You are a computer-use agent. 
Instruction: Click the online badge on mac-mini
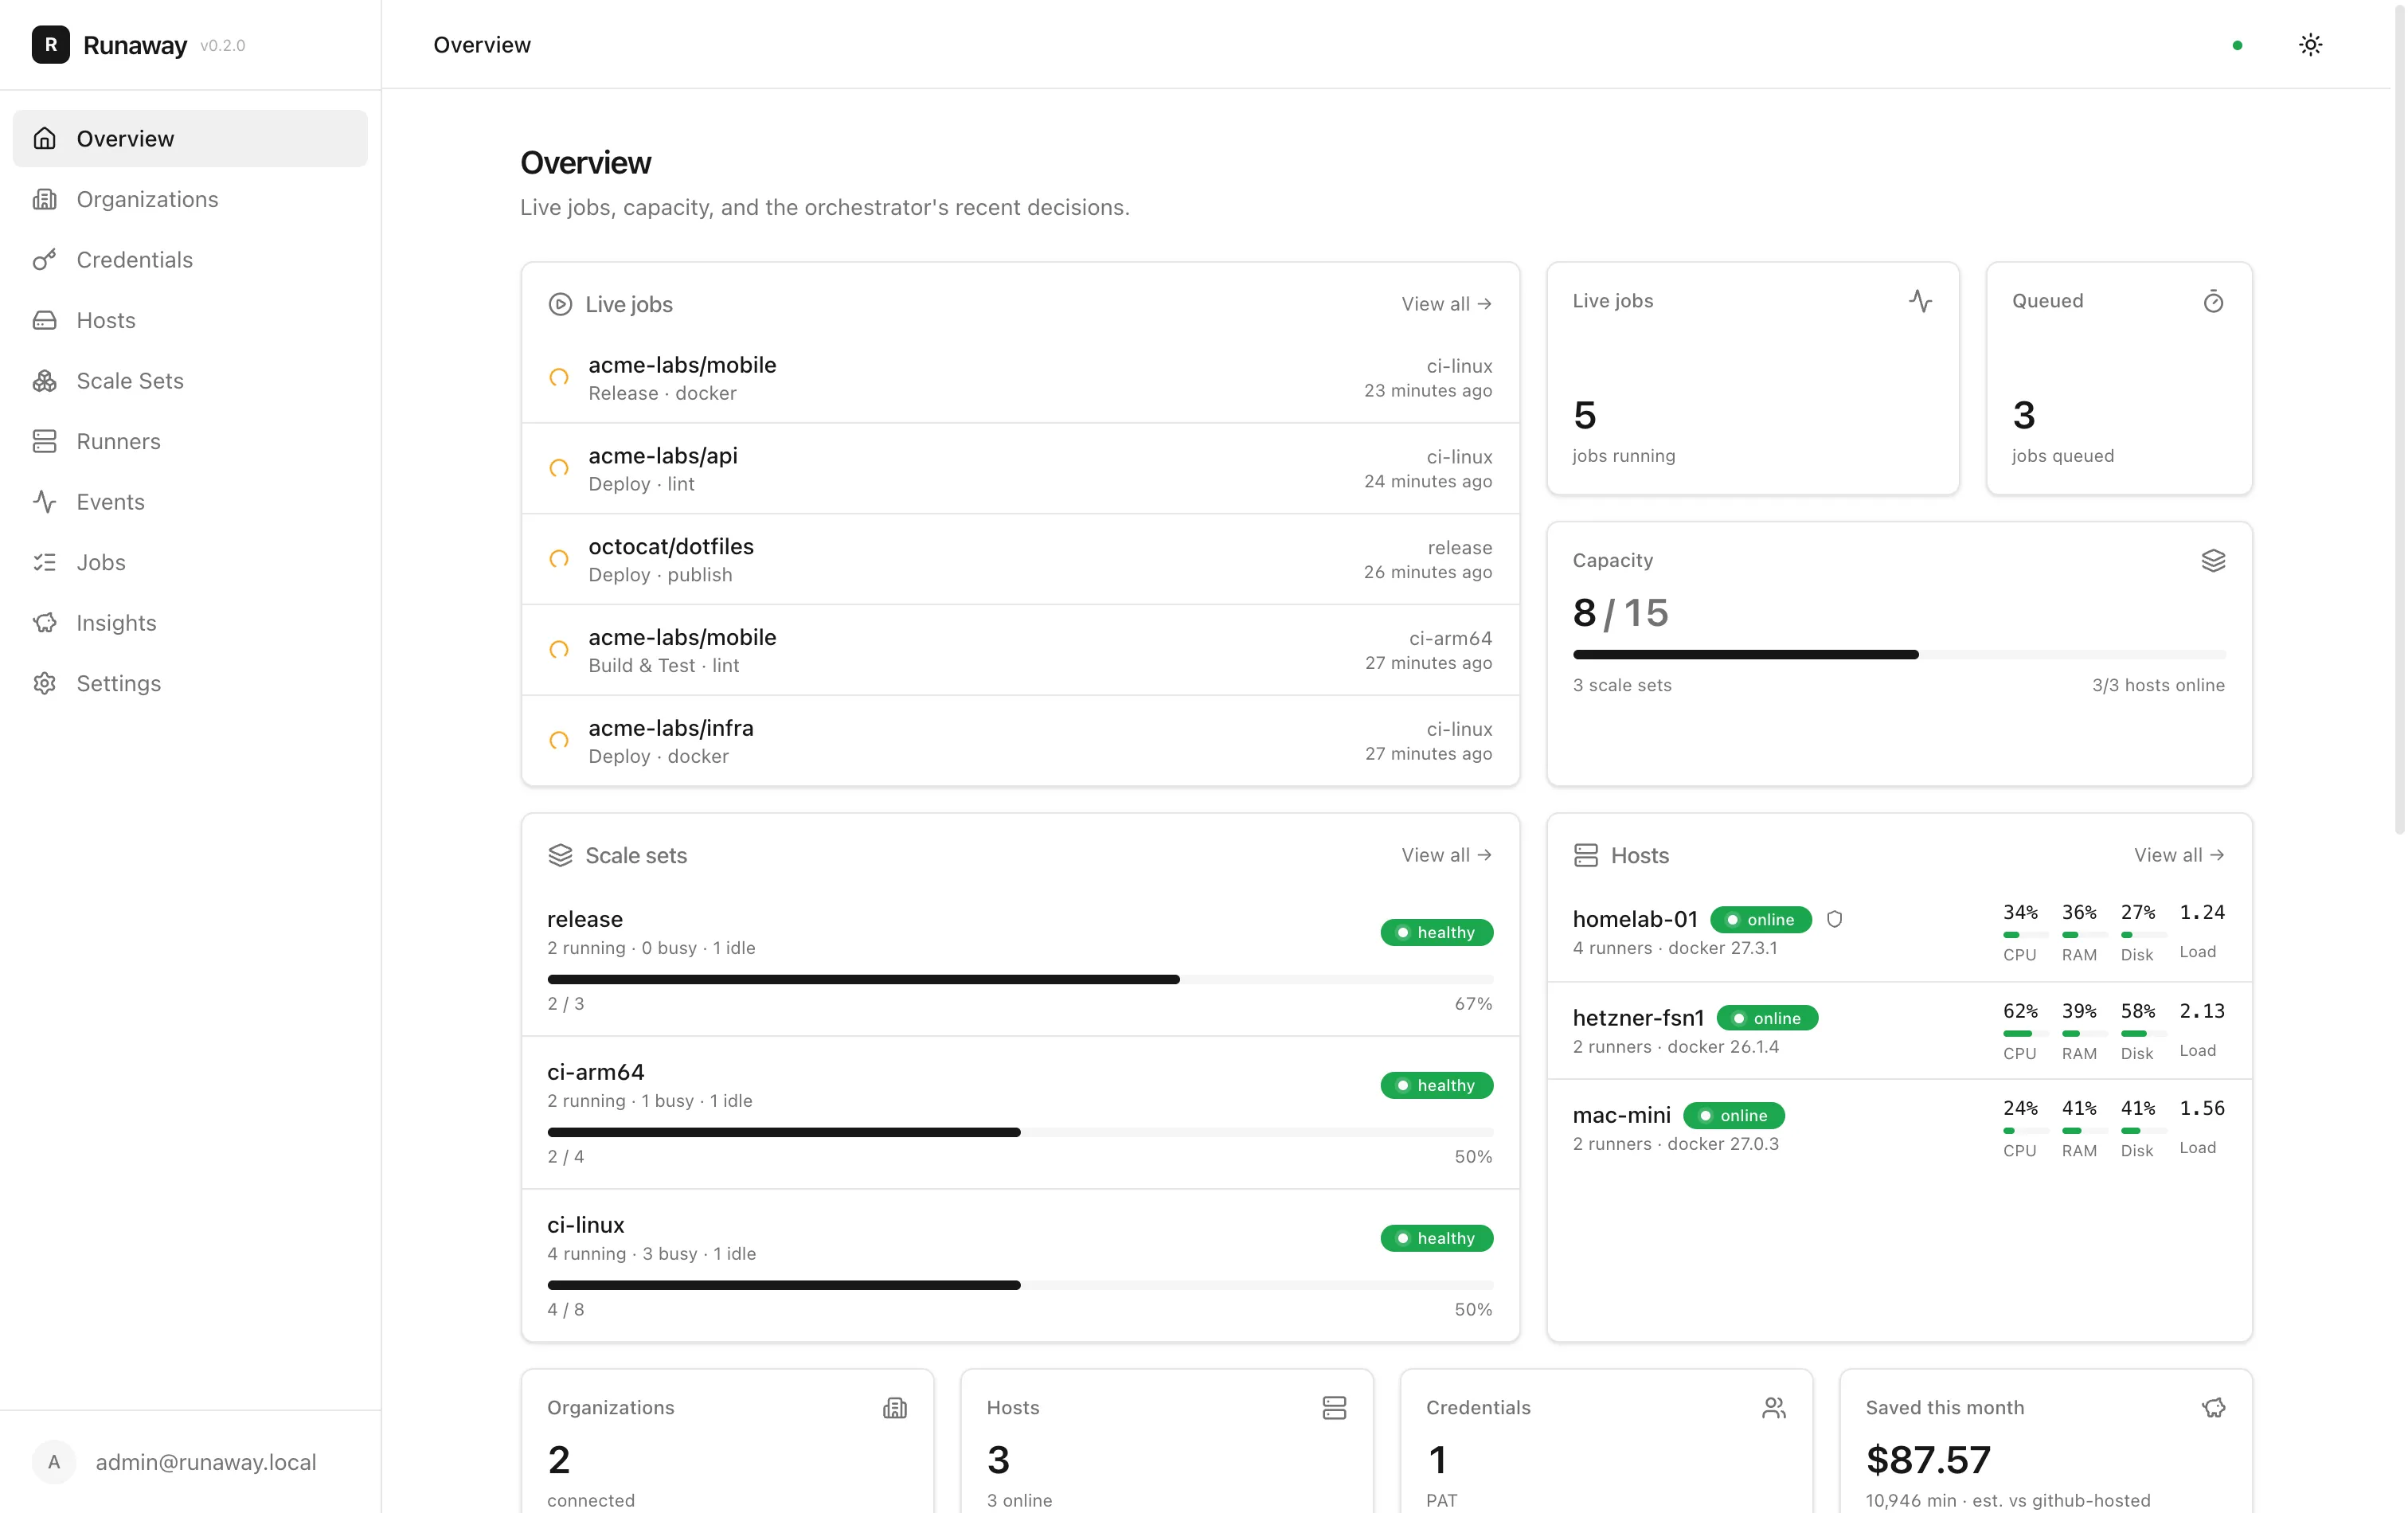tap(1734, 1115)
